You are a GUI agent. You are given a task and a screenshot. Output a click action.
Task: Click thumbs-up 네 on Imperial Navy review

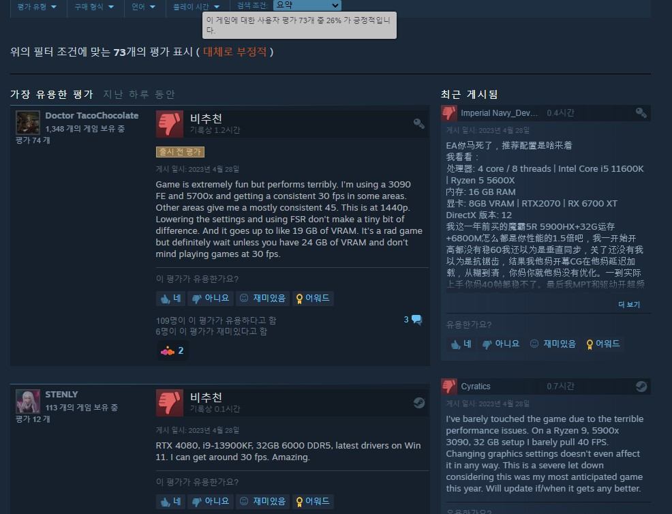coord(461,344)
